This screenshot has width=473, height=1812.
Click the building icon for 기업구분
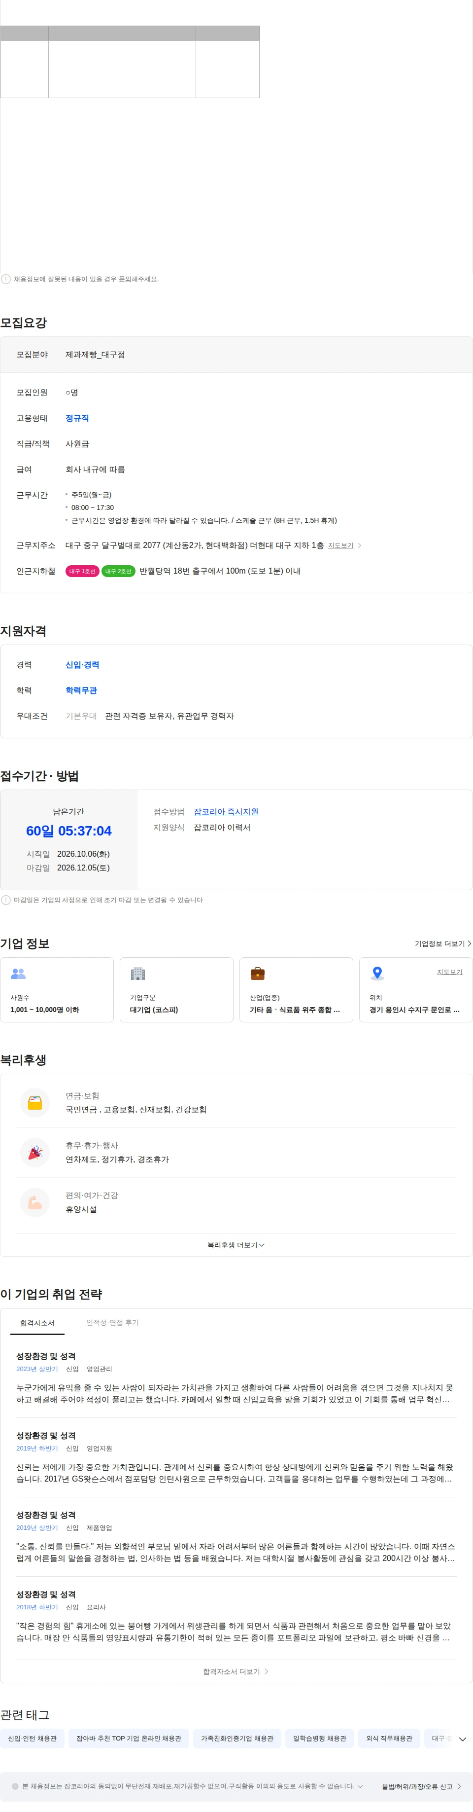pos(138,974)
